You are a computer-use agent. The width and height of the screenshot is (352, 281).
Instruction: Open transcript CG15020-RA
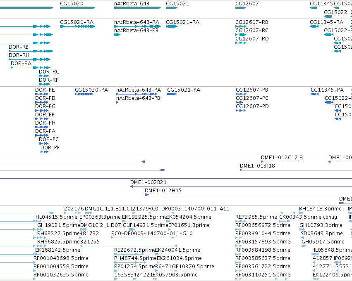(x=77, y=22)
